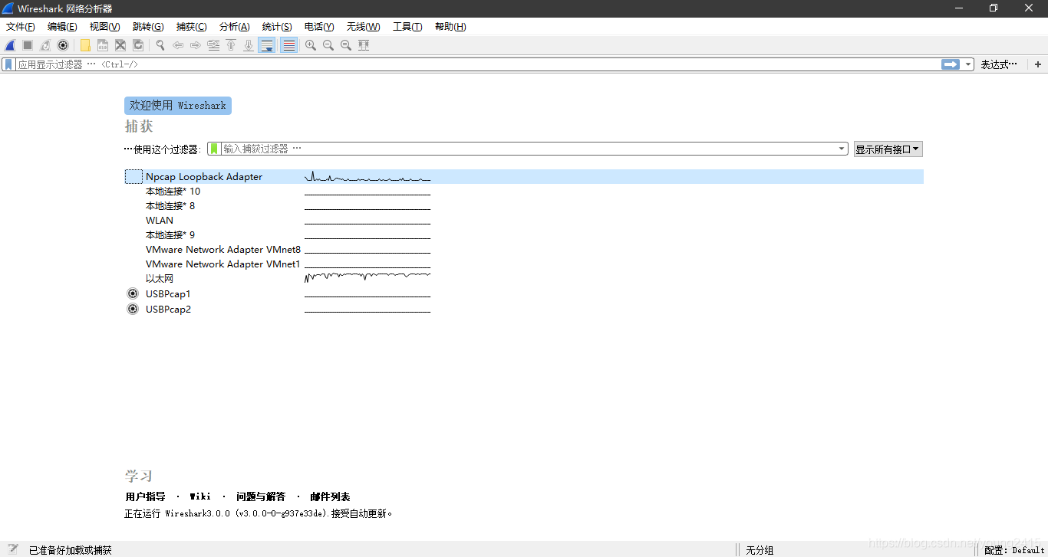
Task: Apply display filter with blue arrow button
Action: (951, 64)
